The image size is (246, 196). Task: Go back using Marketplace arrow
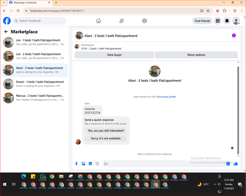(6, 32)
